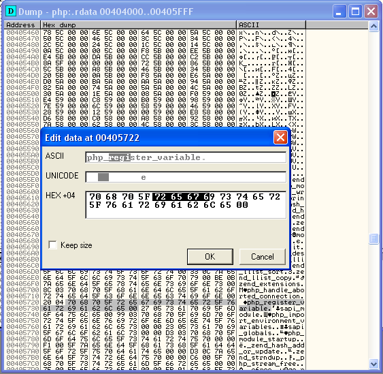Click the scrollbar up arrow
383x374 pixels.
coord(373,26)
